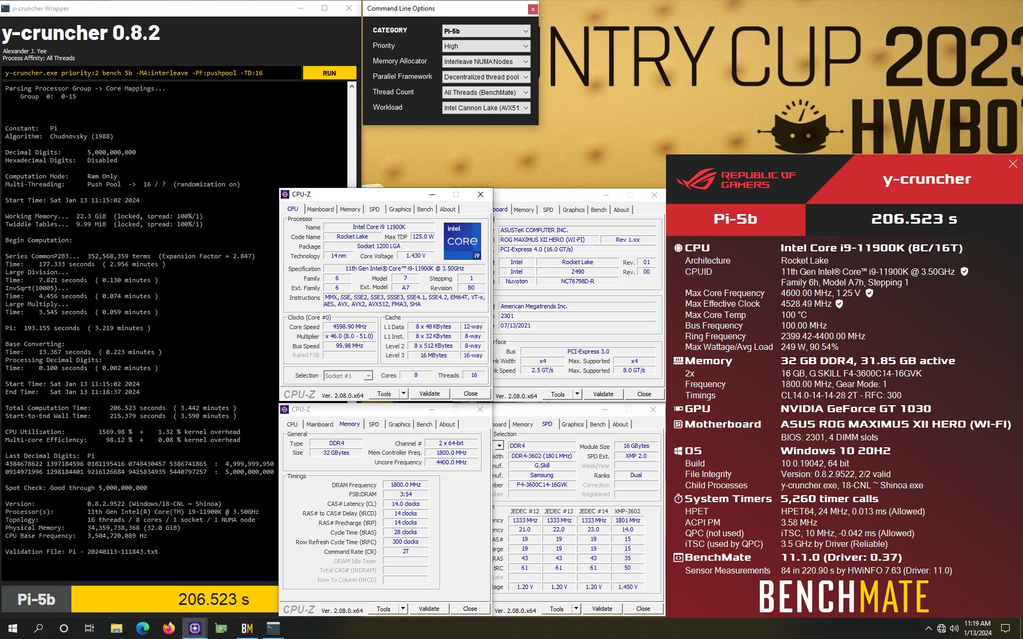1023x639 pixels.
Task: Open Tools dropdown arrow in top-left CPU-Z
Action: [403, 394]
